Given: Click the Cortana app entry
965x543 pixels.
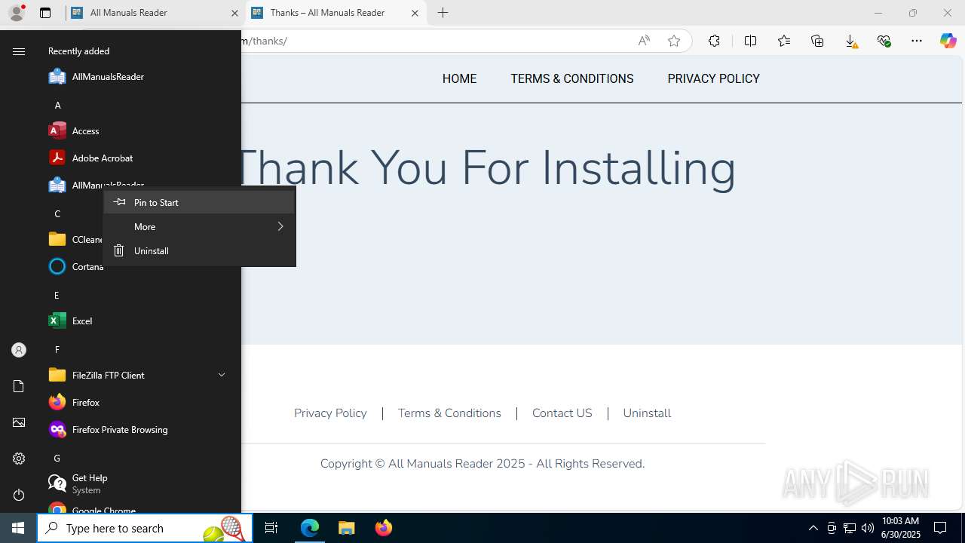Looking at the screenshot, I should click(x=72, y=267).
